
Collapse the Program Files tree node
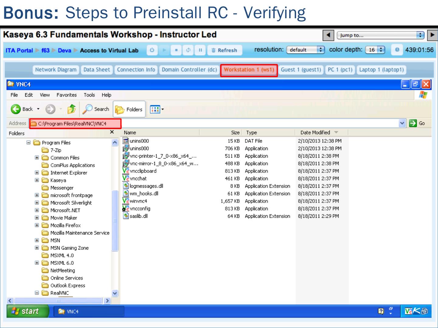pos(29,142)
